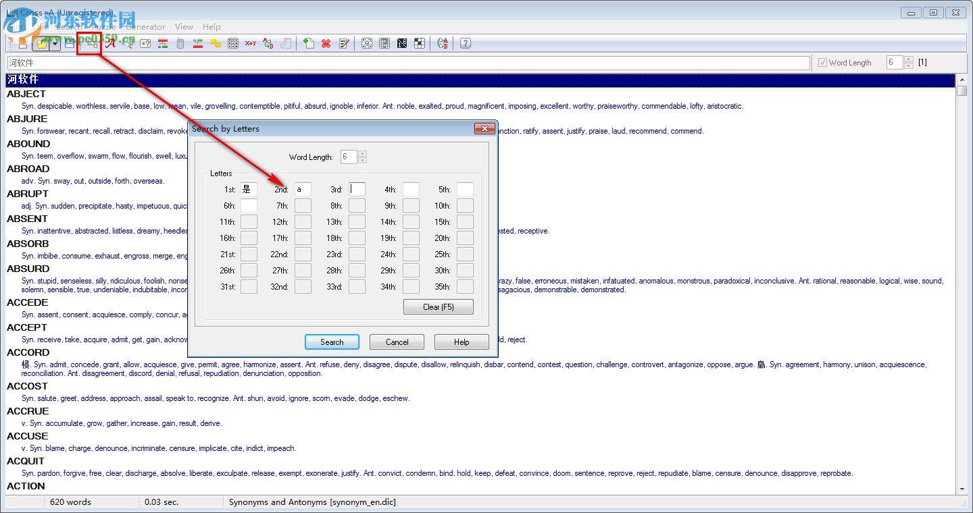Select the ABROAD entry heading
Image resolution: width=973 pixels, height=513 pixels.
[x=28, y=169]
